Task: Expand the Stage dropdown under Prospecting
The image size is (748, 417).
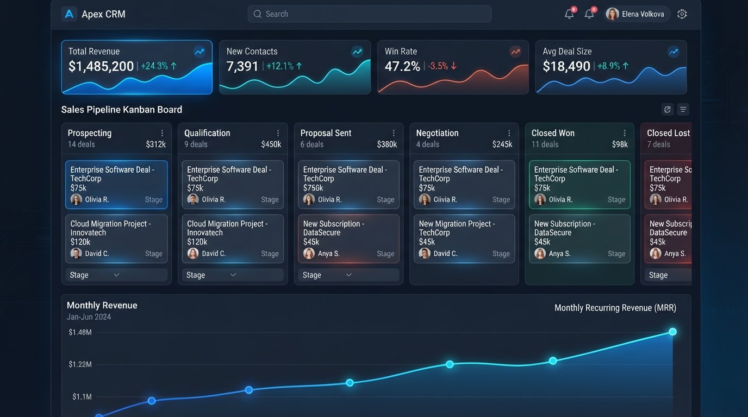Action: (116, 275)
